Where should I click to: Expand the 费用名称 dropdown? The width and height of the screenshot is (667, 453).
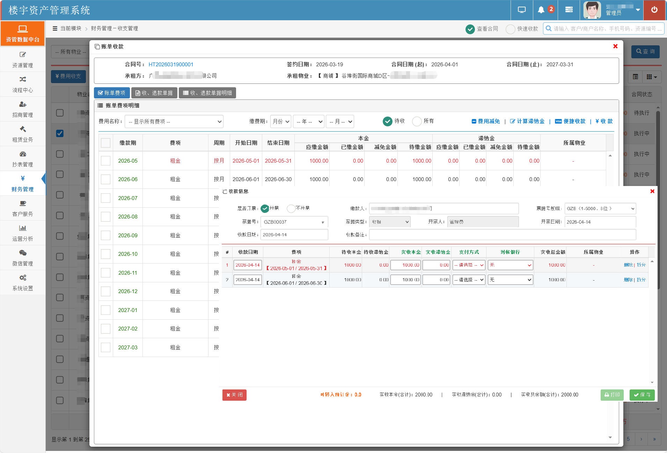(x=174, y=121)
